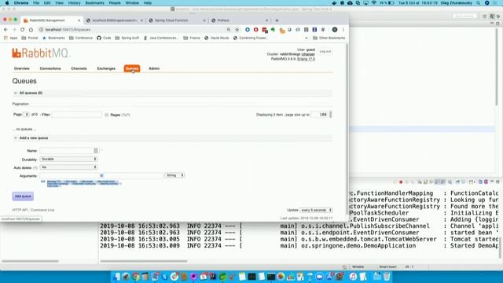Click the Eclipse console horizontal scrollbar
Viewport: 503px width, 283px height.
143,261
